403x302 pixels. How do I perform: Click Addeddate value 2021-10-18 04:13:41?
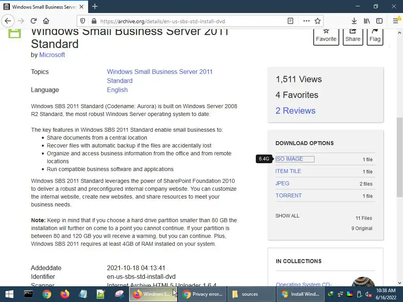[x=136, y=268]
